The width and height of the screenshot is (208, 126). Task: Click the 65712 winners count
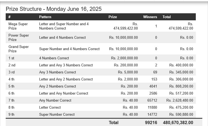pyautogui.click(x=152, y=100)
